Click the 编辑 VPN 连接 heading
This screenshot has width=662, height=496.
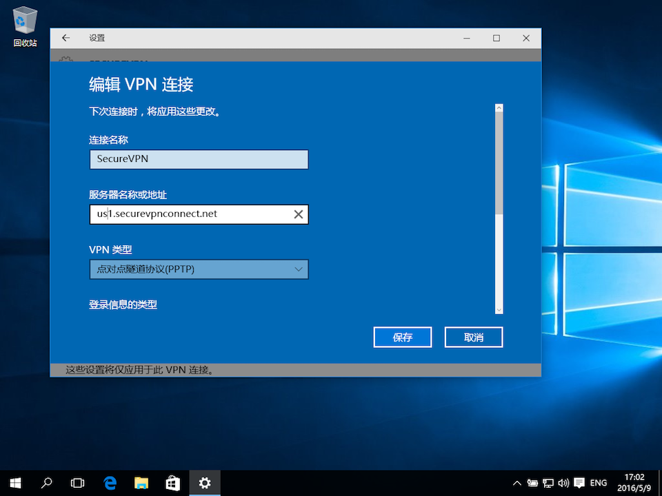click(x=141, y=84)
